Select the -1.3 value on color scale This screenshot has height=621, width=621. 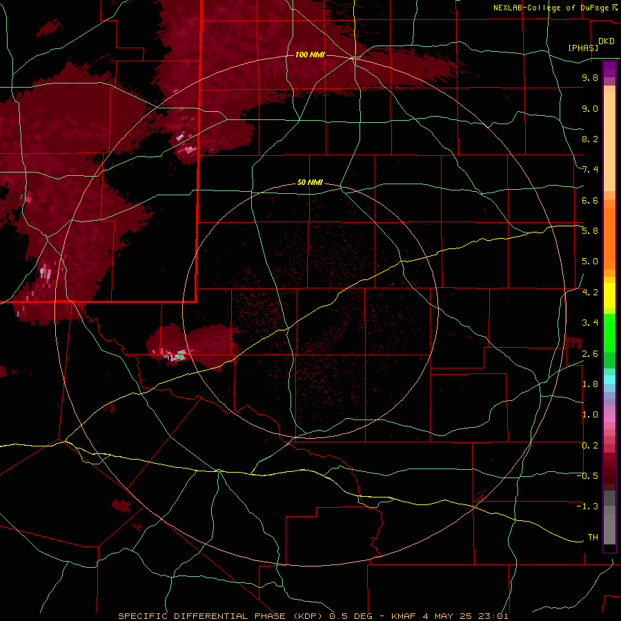pos(587,506)
